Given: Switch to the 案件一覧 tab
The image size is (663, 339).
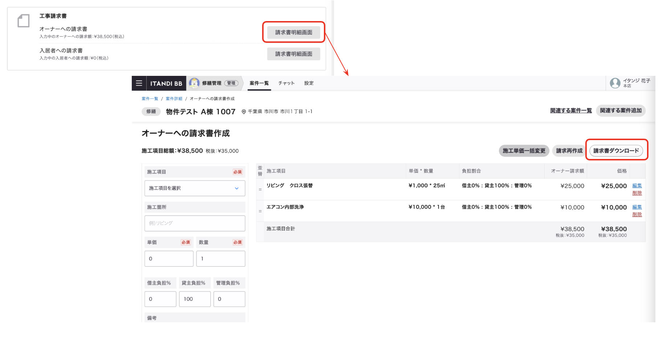Looking at the screenshot, I should (259, 83).
